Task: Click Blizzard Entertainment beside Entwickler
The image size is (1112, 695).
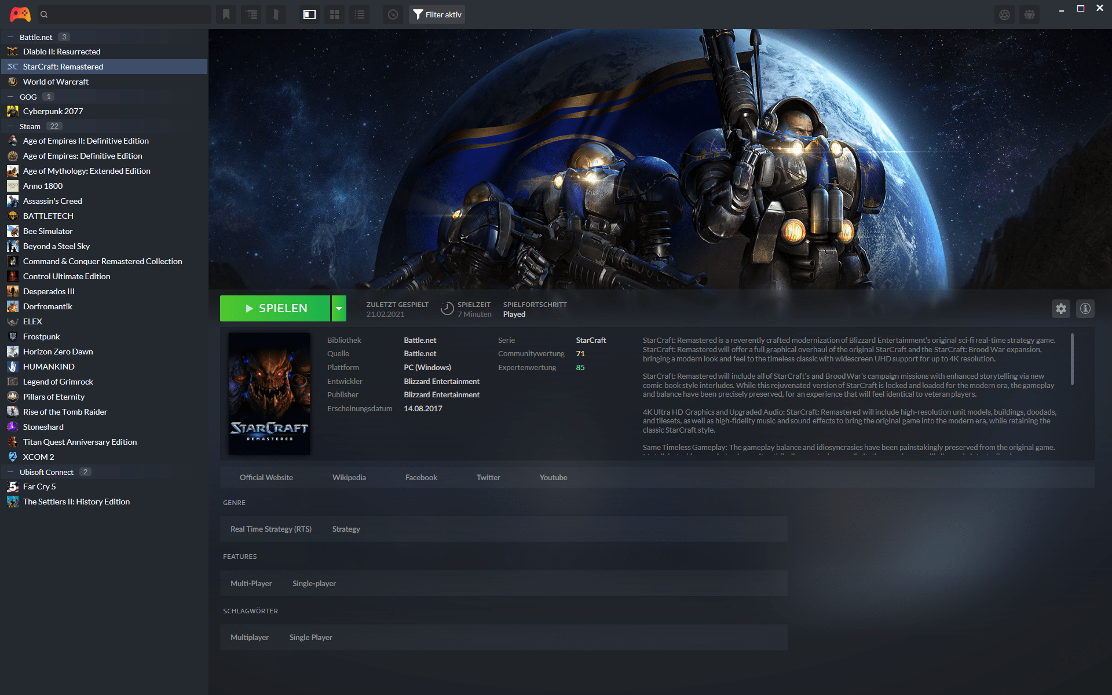Action: (x=442, y=381)
